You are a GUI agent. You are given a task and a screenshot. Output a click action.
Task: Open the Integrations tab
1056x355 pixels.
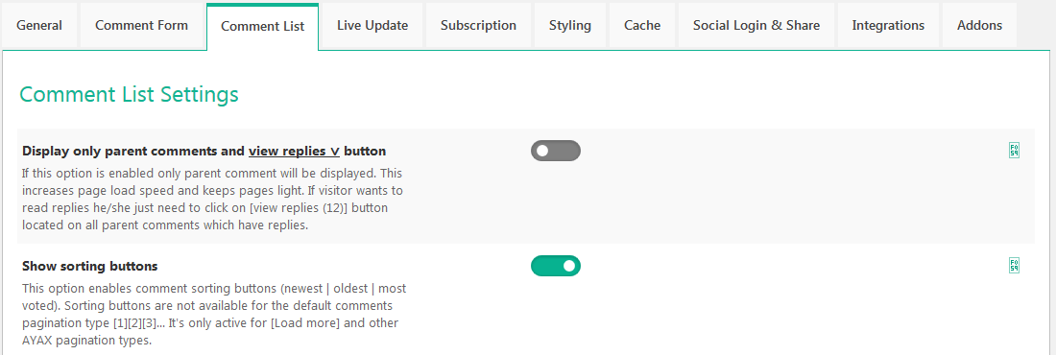coord(888,26)
